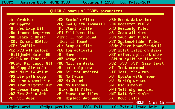The image size is (175, 109).
Task: Choose <X> Exit & leave help up
Action: (135, 107)
